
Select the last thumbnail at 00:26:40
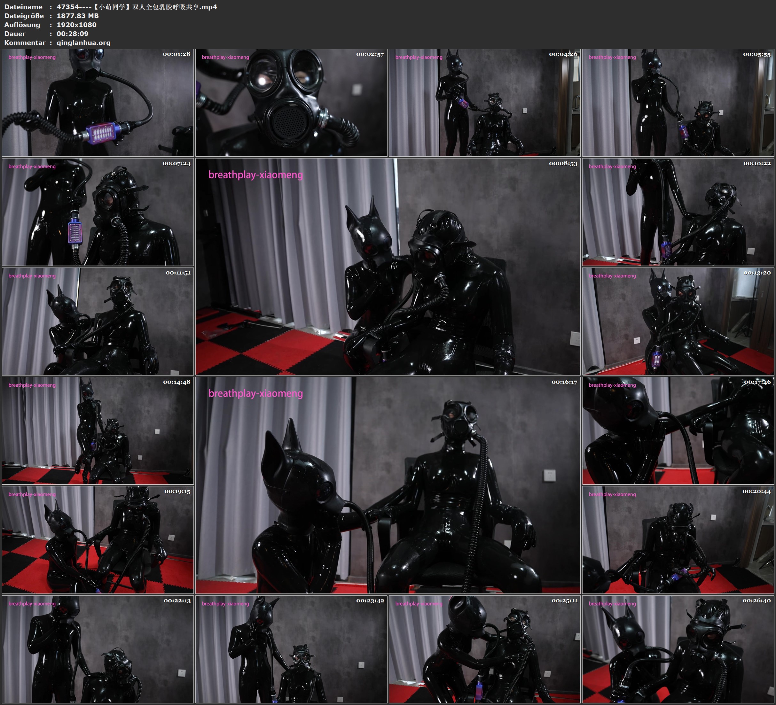(x=678, y=649)
